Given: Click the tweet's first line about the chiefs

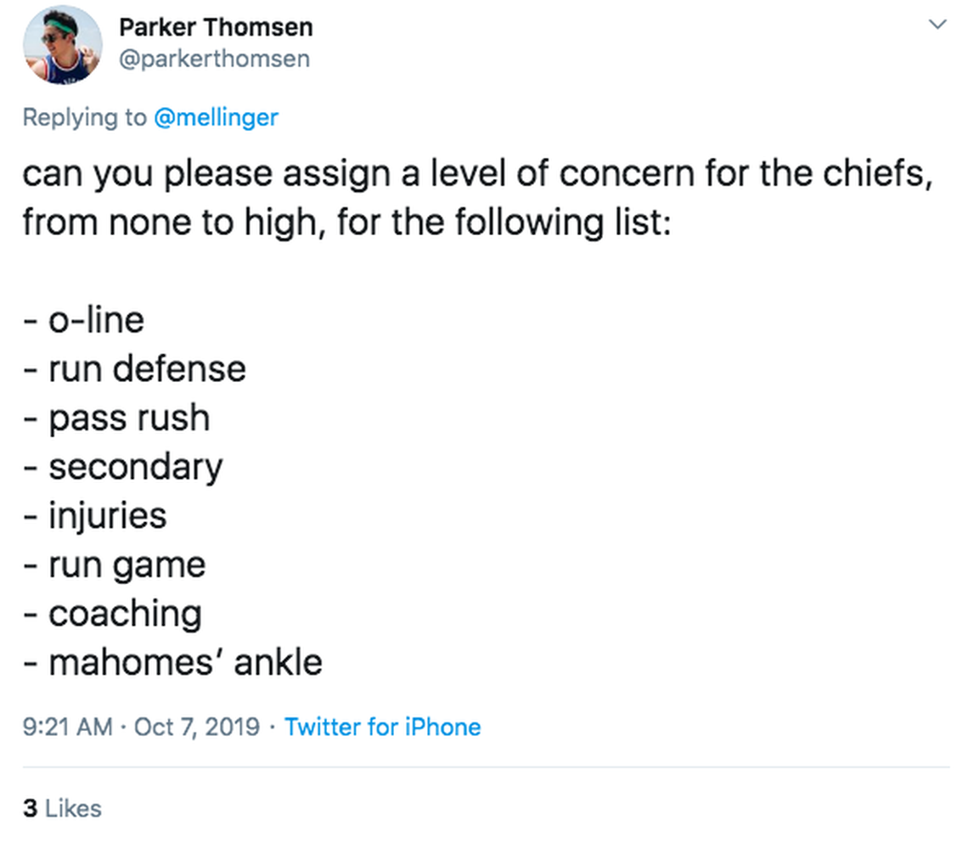Looking at the screenshot, I should [476, 174].
